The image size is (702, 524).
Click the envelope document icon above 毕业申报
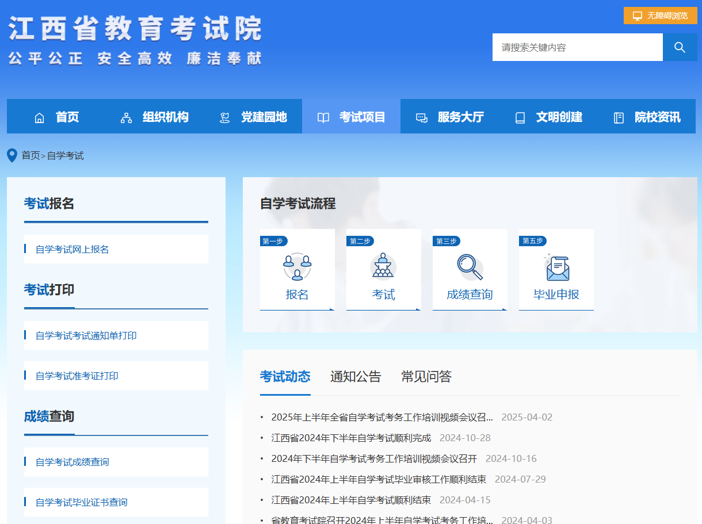pyautogui.click(x=556, y=267)
